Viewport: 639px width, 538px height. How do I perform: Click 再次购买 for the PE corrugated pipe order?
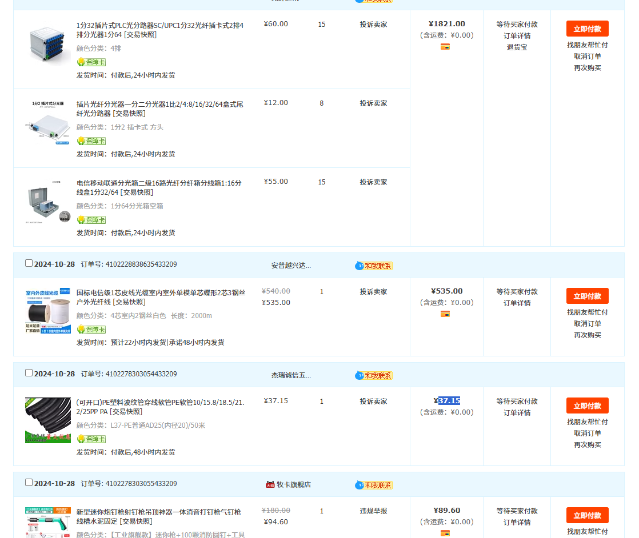587,445
